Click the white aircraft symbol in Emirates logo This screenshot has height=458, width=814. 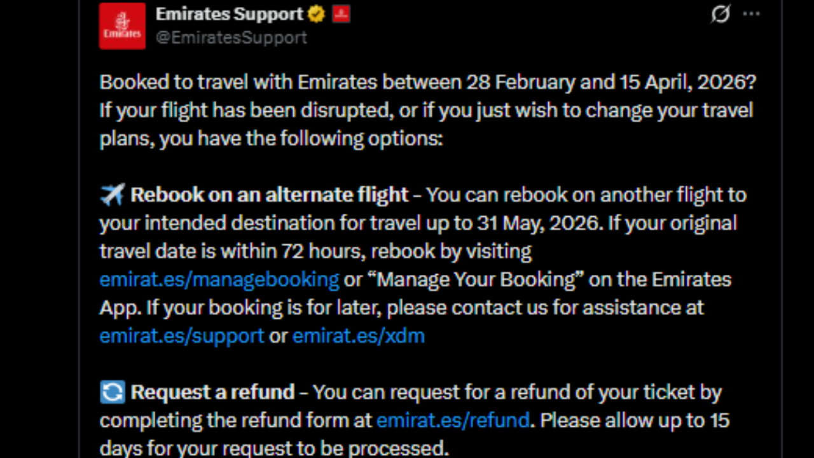pos(121,18)
